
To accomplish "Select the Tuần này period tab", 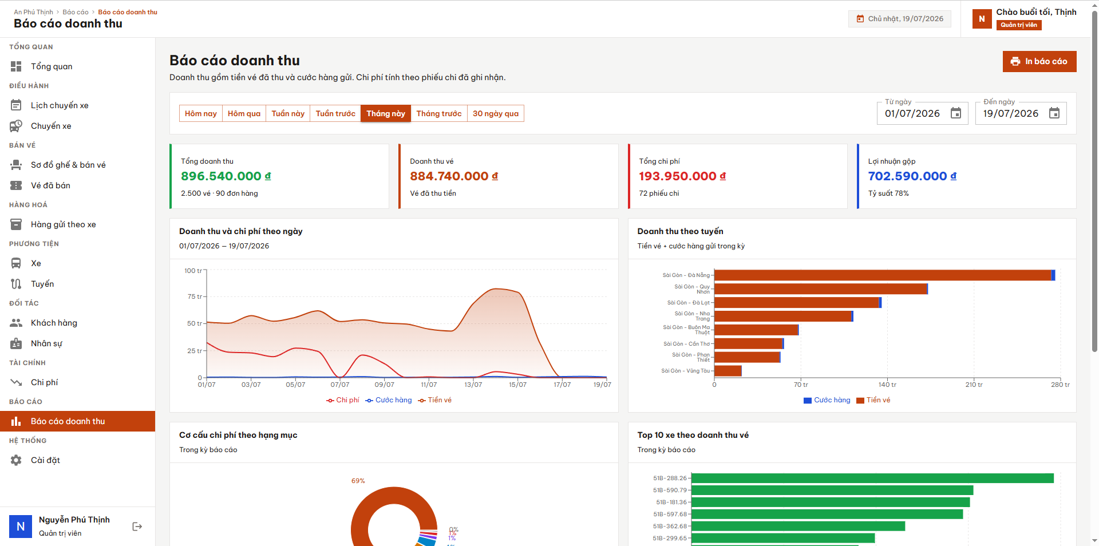I will pyautogui.click(x=288, y=113).
